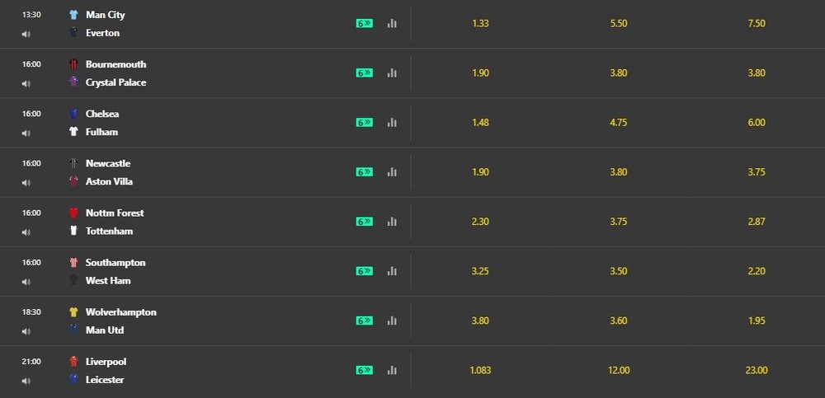Click the Wolverhampton yellow jersey icon
The image size is (825, 398).
coord(73,311)
